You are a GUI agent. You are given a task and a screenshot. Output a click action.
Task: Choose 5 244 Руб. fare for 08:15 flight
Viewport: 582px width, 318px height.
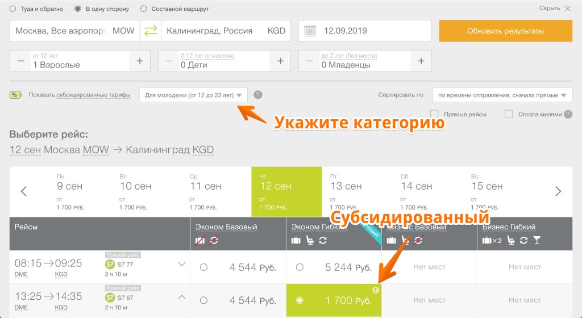click(300, 267)
